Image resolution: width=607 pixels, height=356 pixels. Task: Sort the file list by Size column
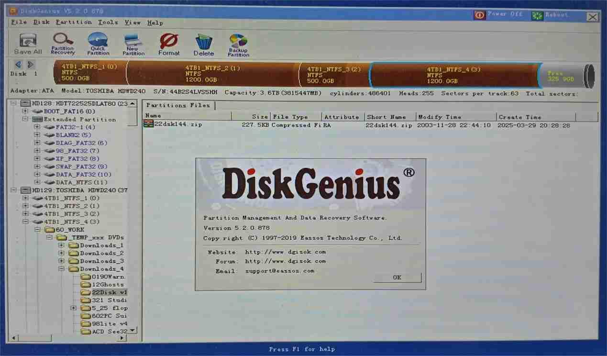click(x=251, y=117)
